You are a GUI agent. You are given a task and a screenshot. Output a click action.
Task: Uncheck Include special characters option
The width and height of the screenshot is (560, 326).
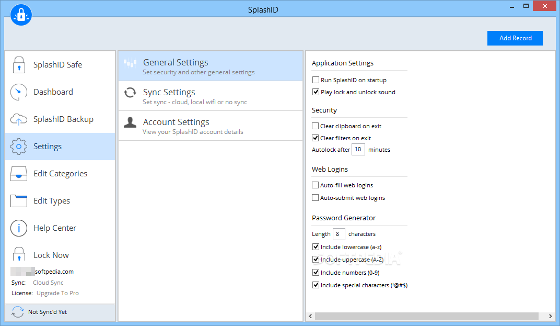click(316, 285)
